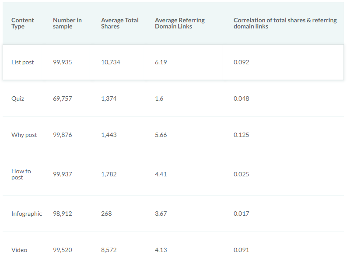Select the Infographic row label
The width and height of the screenshot is (347, 263).
(27, 214)
